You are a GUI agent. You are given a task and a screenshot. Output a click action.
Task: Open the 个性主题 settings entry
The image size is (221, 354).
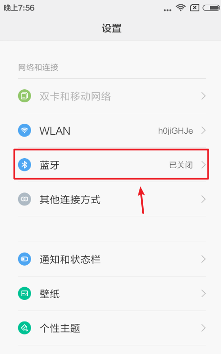pos(112,328)
